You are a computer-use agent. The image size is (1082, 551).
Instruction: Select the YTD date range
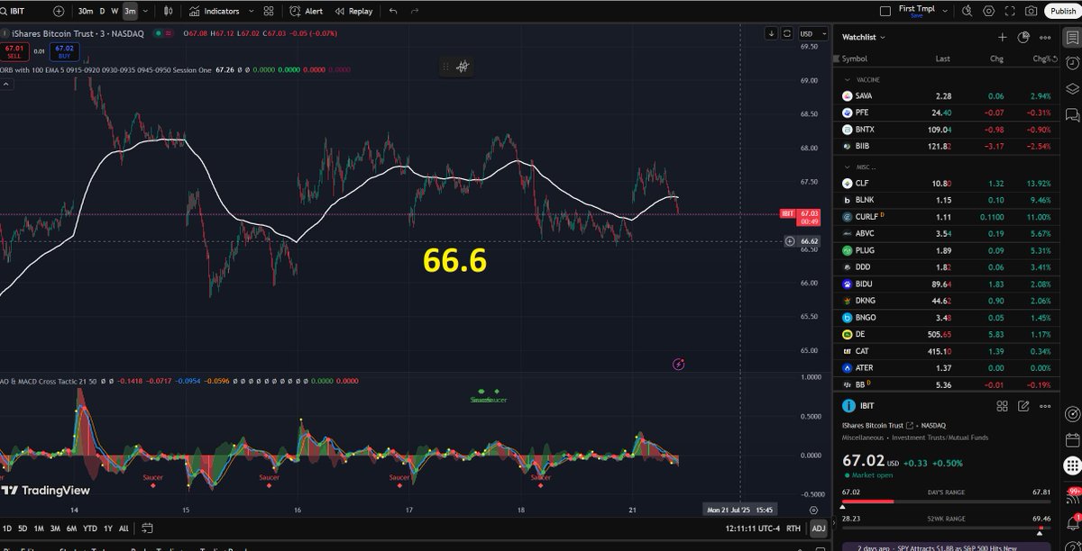pyautogui.click(x=90, y=528)
